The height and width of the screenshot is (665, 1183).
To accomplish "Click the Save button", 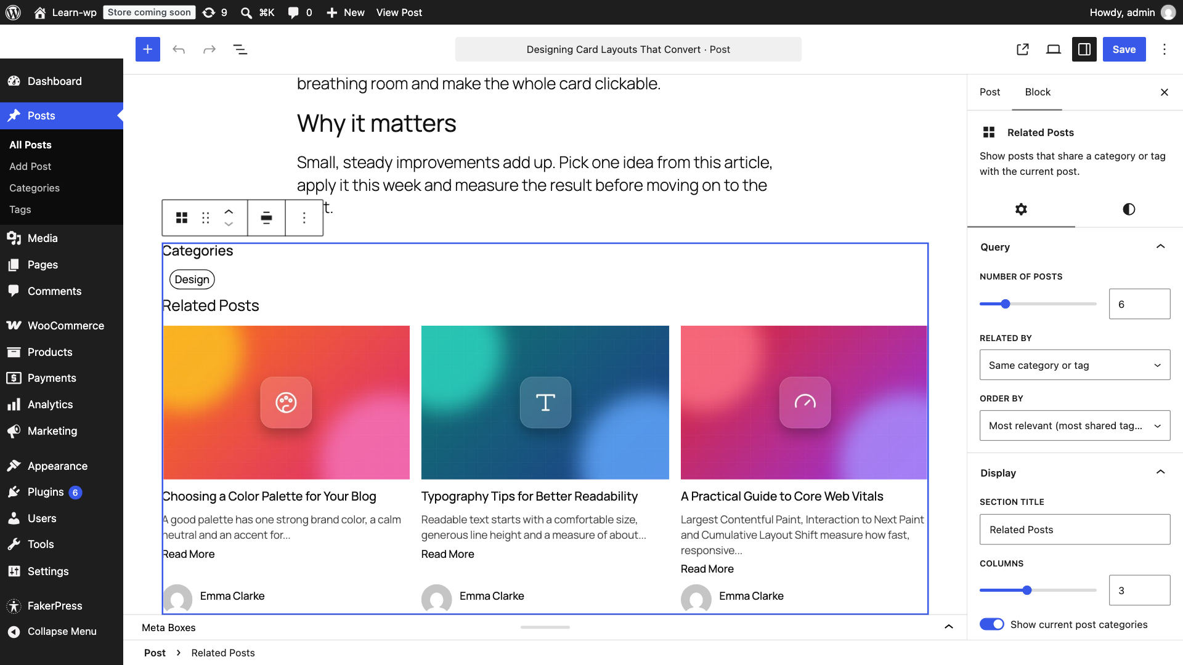I will 1124,49.
